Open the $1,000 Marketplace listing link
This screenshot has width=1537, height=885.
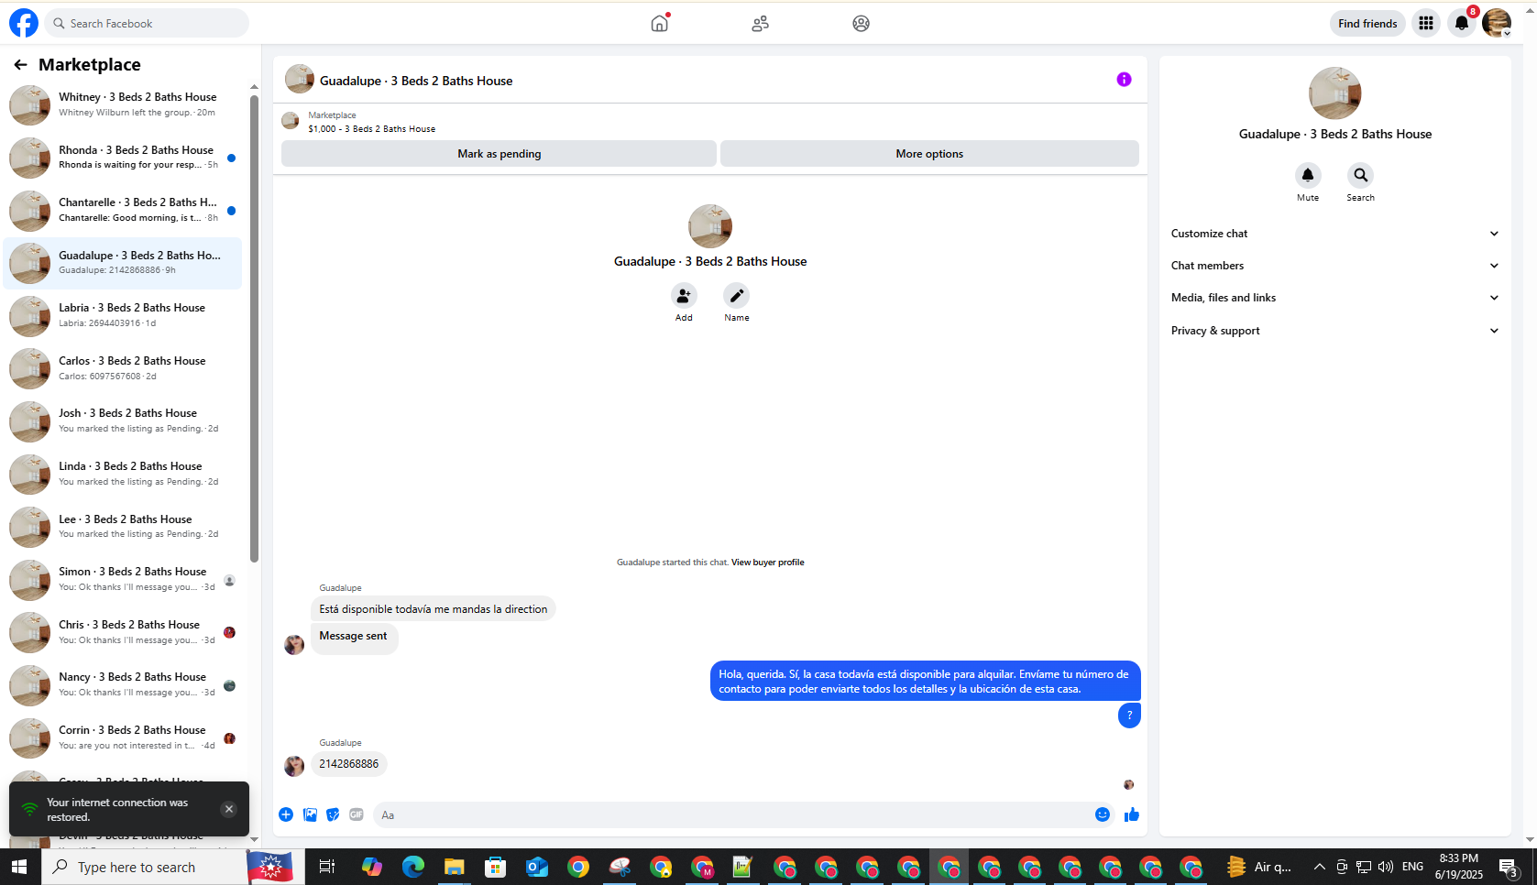pos(371,129)
